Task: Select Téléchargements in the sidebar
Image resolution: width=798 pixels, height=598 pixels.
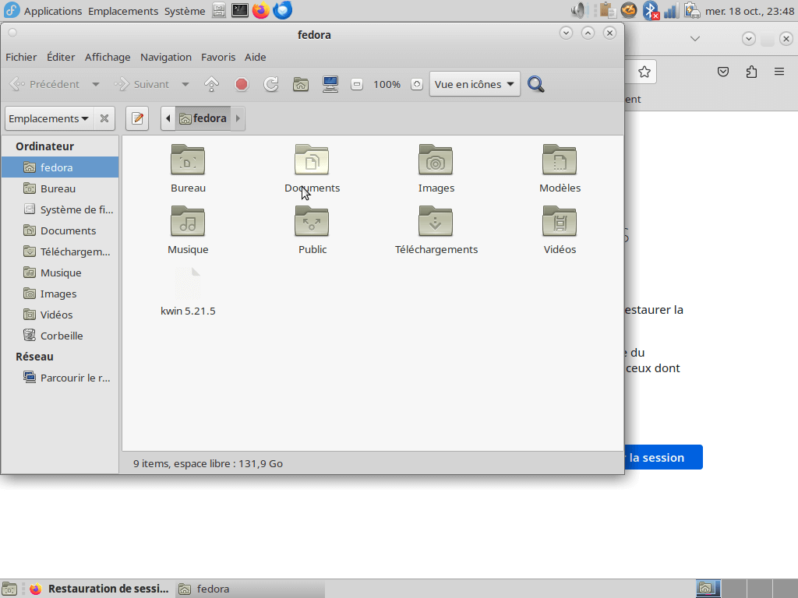Action: point(60,252)
